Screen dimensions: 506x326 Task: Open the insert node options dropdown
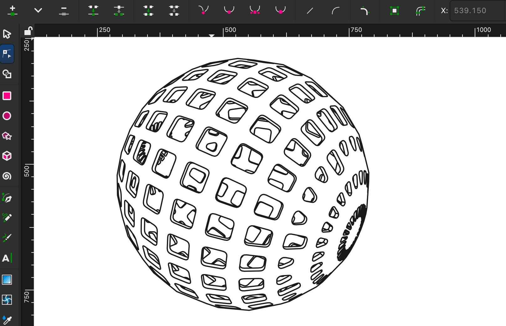pos(38,11)
